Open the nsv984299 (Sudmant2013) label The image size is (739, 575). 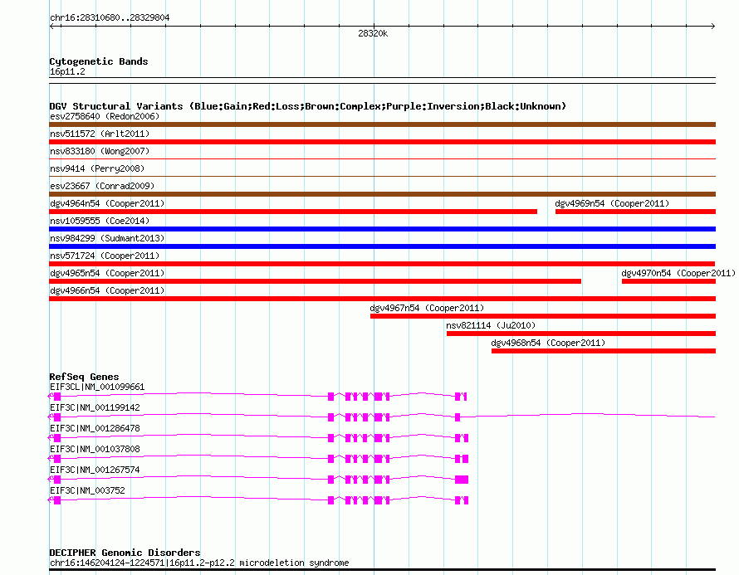(107, 238)
